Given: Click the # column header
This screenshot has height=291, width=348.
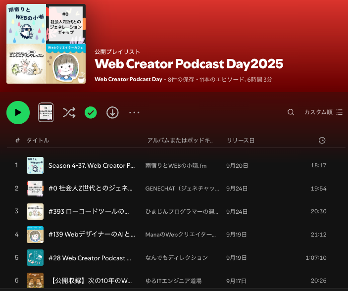Looking at the screenshot, I should point(17,140).
